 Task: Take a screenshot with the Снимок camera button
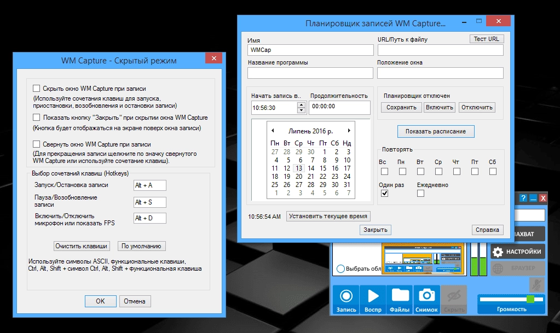point(426,300)
